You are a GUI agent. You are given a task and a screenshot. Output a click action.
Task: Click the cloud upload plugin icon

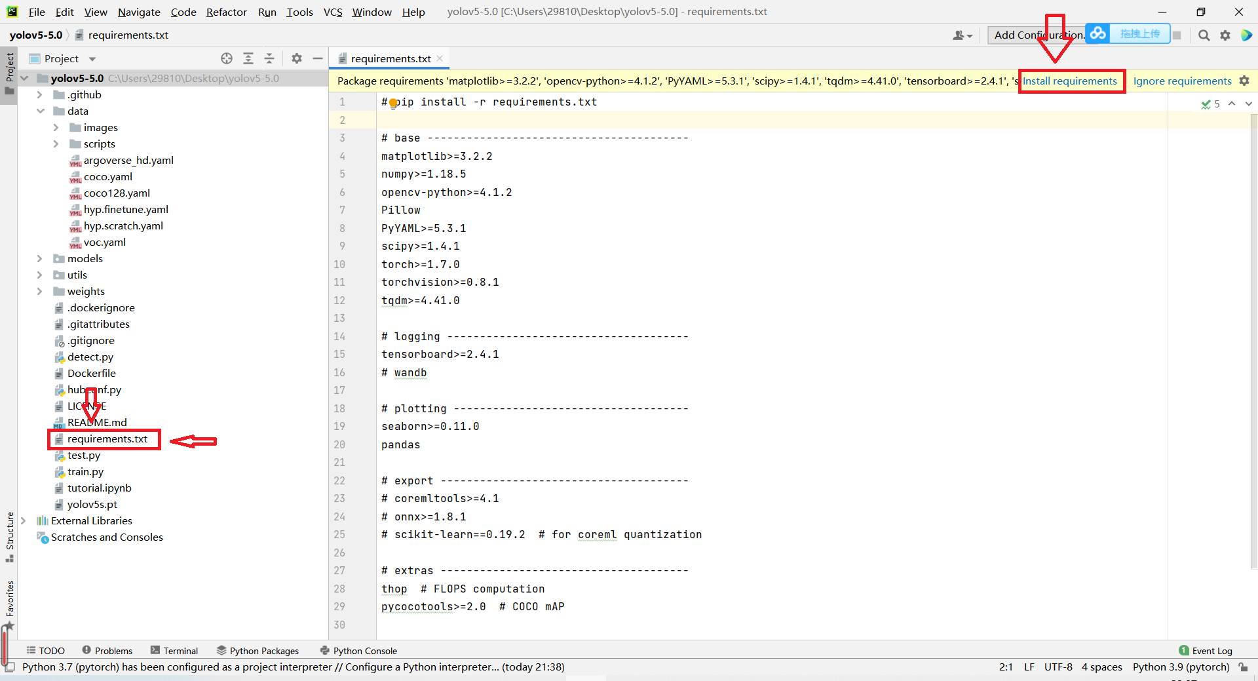tap(1098, 33)
